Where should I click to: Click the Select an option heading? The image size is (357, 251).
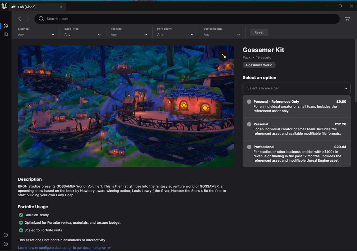[259, 78]
